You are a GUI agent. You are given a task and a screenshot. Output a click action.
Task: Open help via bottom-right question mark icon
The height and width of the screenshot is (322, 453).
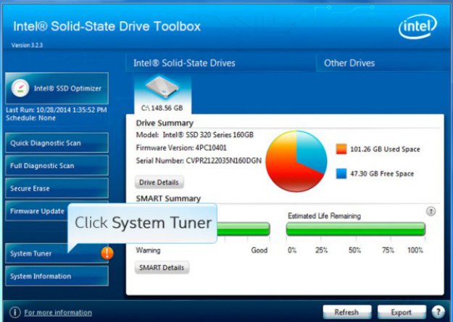click(x=438, y=313)
